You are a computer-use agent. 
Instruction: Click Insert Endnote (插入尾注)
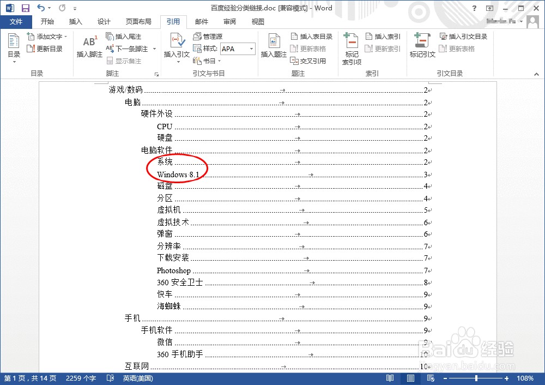click(124, 37)
